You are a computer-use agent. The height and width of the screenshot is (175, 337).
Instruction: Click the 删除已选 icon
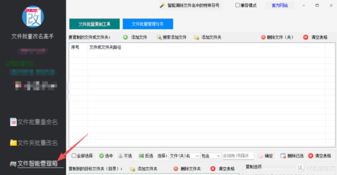point(283,156)
